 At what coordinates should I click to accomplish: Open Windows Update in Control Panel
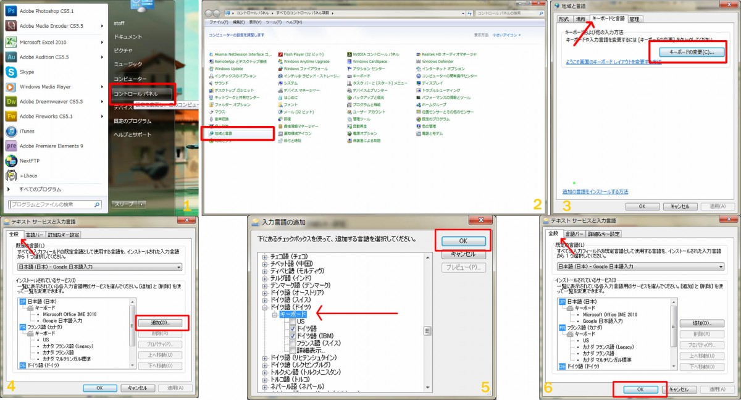coord(228,69)
